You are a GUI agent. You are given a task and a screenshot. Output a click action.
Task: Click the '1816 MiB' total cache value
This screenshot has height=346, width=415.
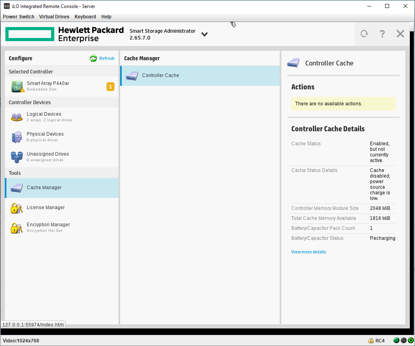(380, 218)
